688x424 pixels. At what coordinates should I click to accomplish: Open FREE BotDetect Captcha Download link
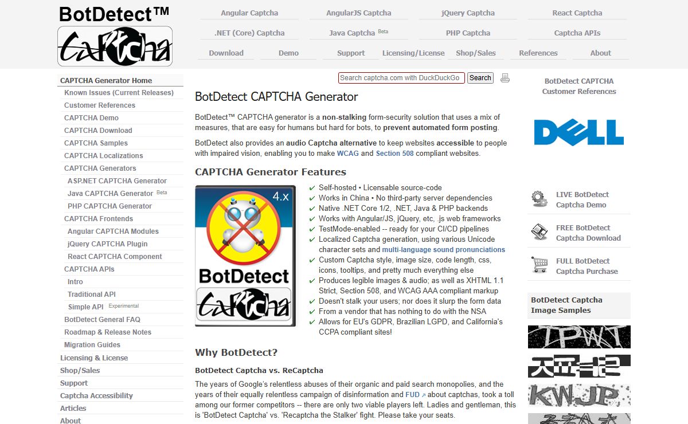pos(588,233)
